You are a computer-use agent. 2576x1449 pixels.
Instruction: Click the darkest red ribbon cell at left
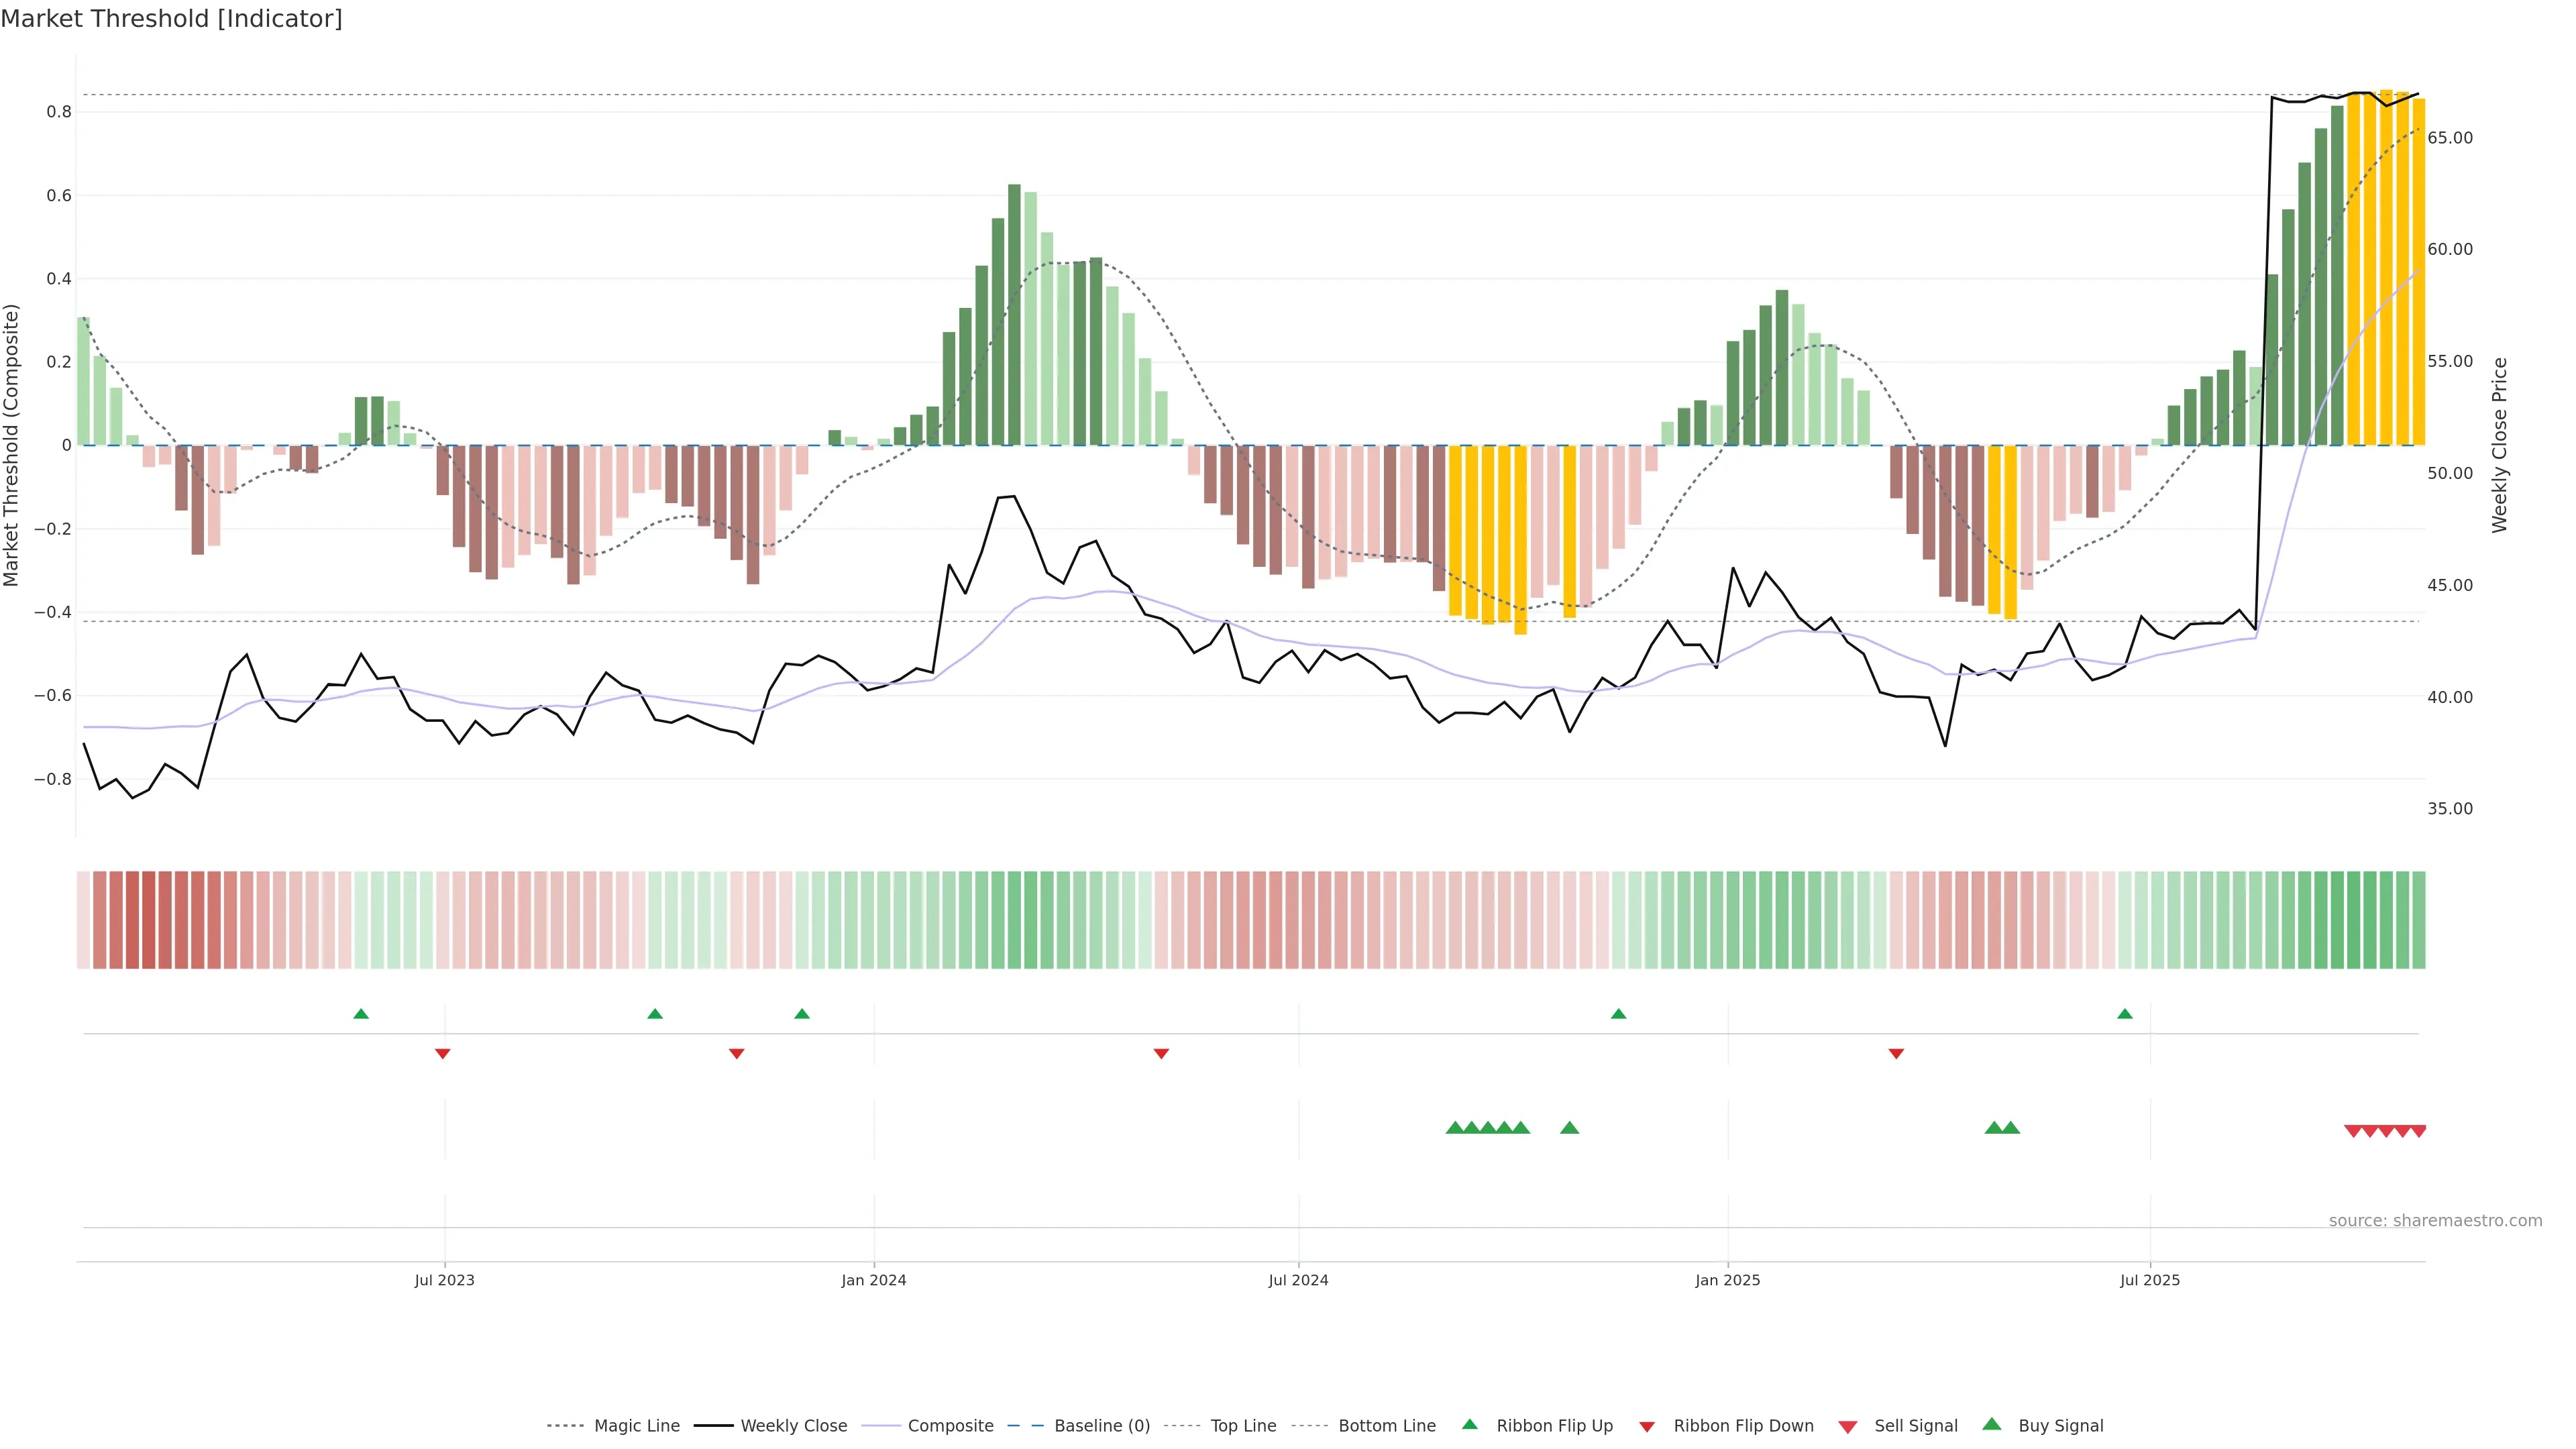(x=149, y=919)
